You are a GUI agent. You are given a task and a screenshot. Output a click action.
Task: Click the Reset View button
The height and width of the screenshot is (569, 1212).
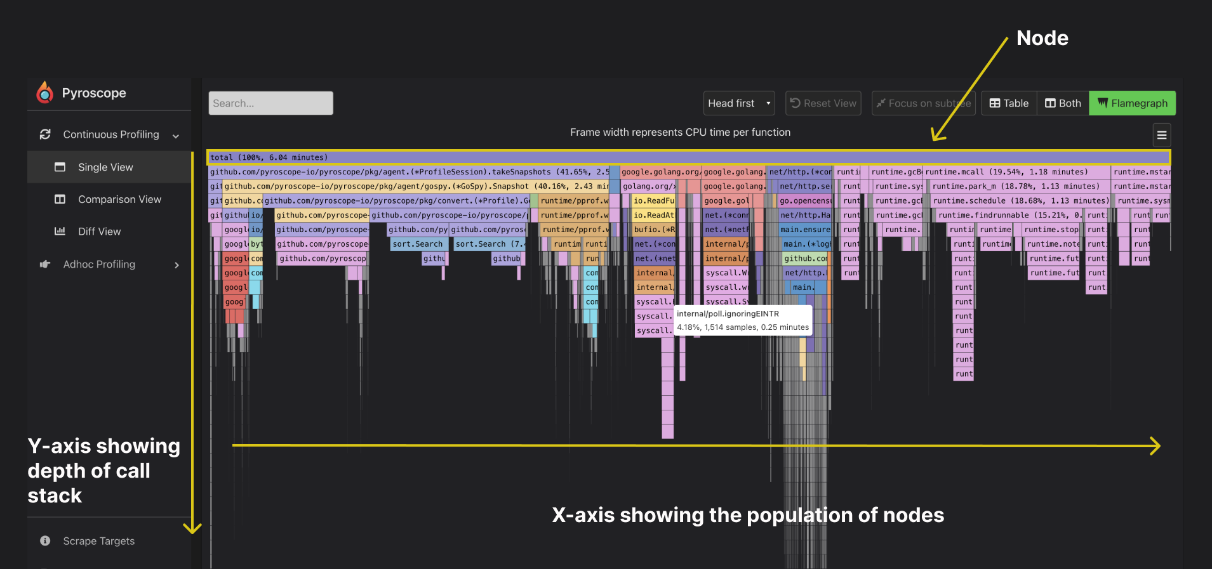[x=823, y=103]
